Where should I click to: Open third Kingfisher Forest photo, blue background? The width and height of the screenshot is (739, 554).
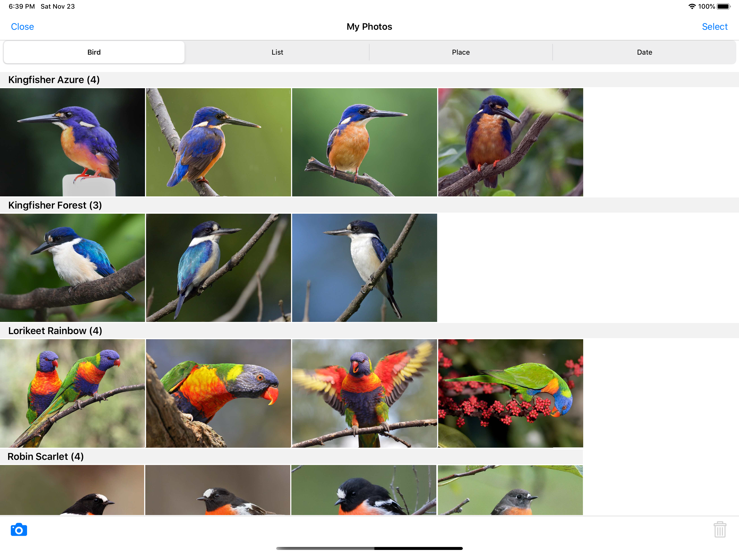(364, 268)
